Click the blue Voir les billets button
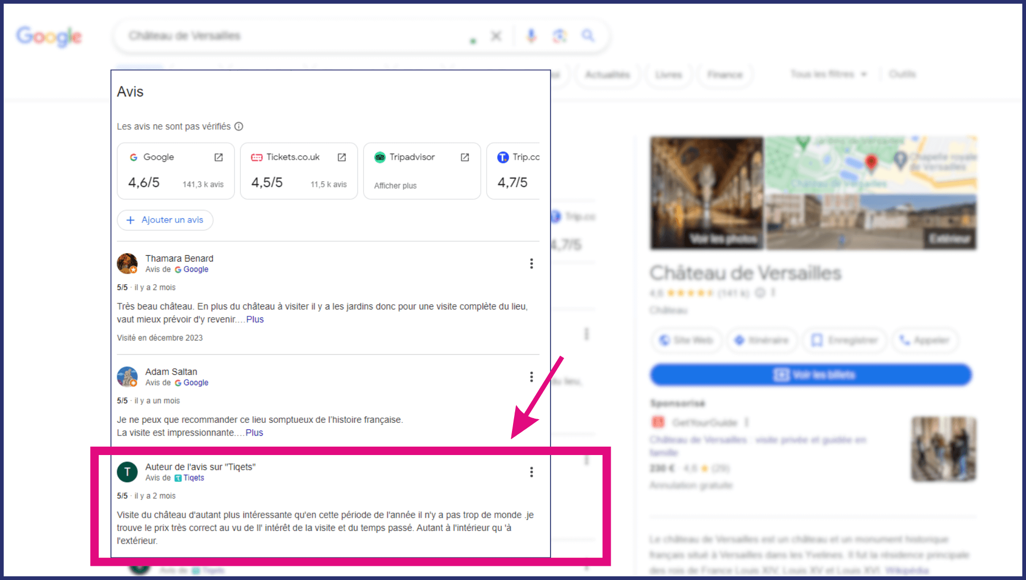 point(811,375)
